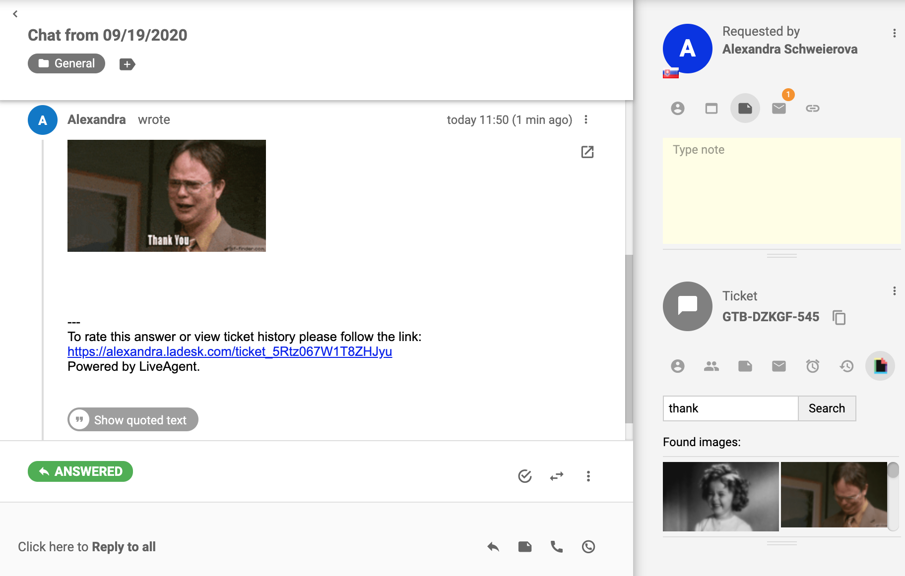Mark ticket as resolved check icon
Screen dimensions: 905x576
[x=525, y=476]
